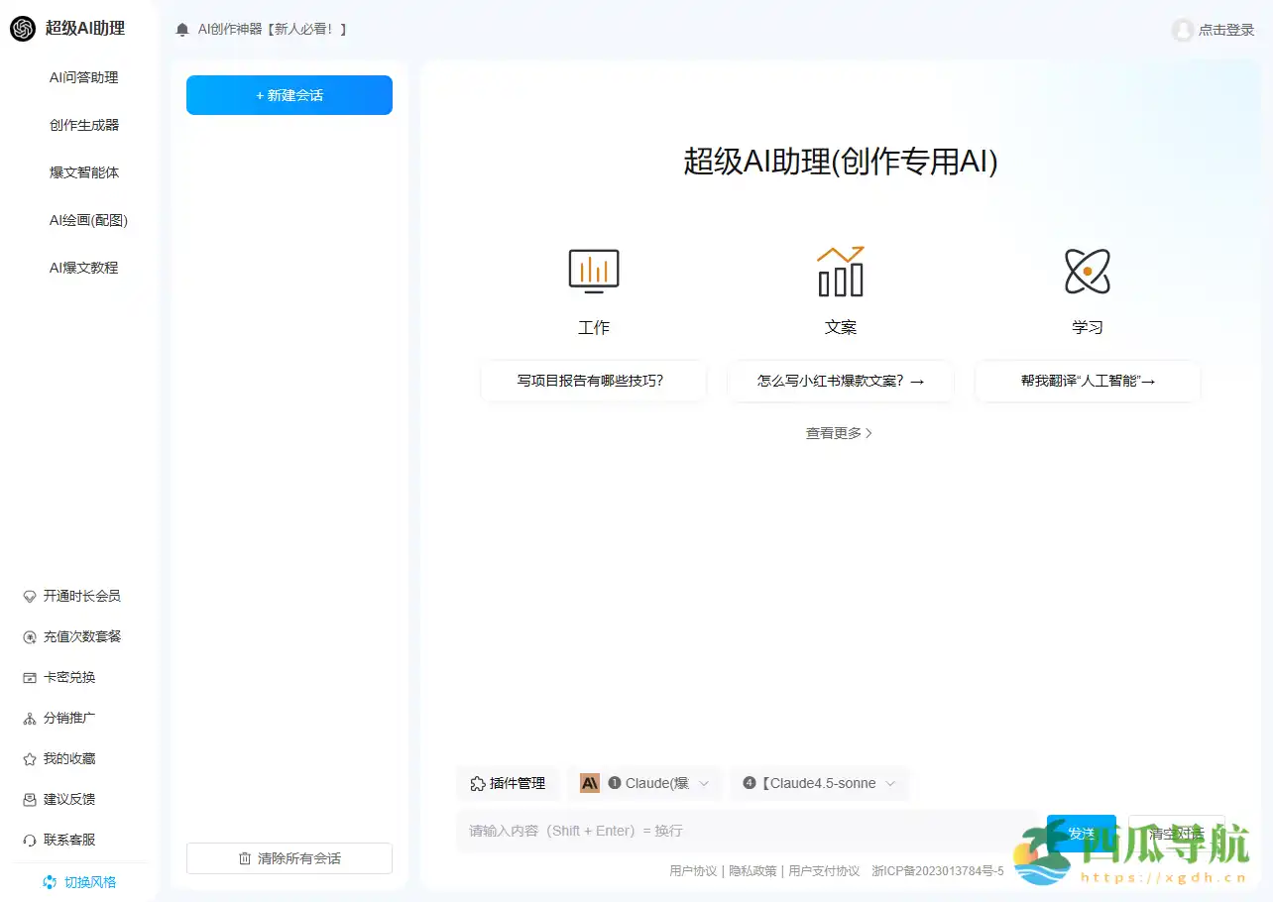The height and width of the screenshot is (902, 1273).
Task: Click the 卡密兑换 card redemption icon
Action: coord(28,677)
